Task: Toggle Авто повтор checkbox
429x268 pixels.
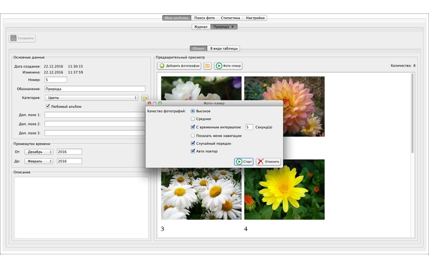Action: [193, 151]
